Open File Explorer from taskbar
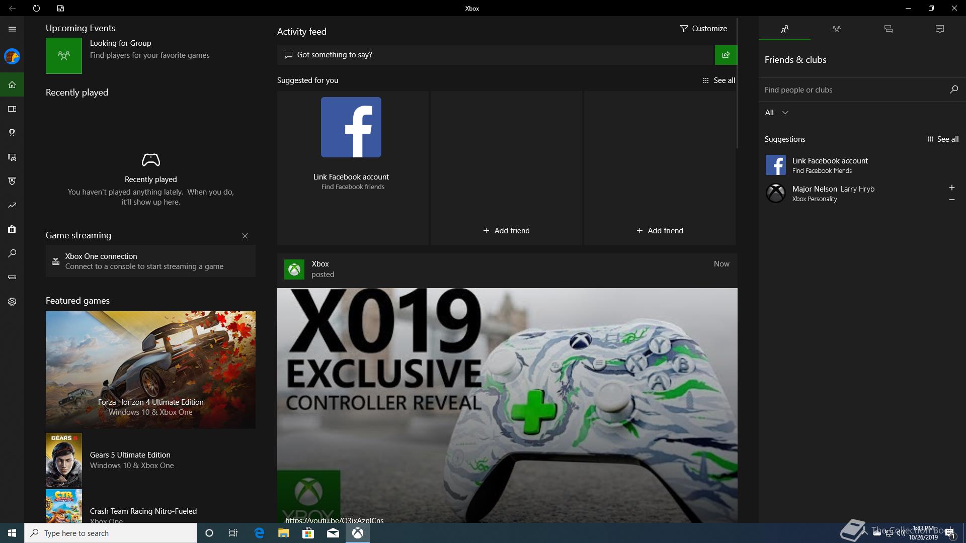 pyautogui.click(x=284, y=533)
